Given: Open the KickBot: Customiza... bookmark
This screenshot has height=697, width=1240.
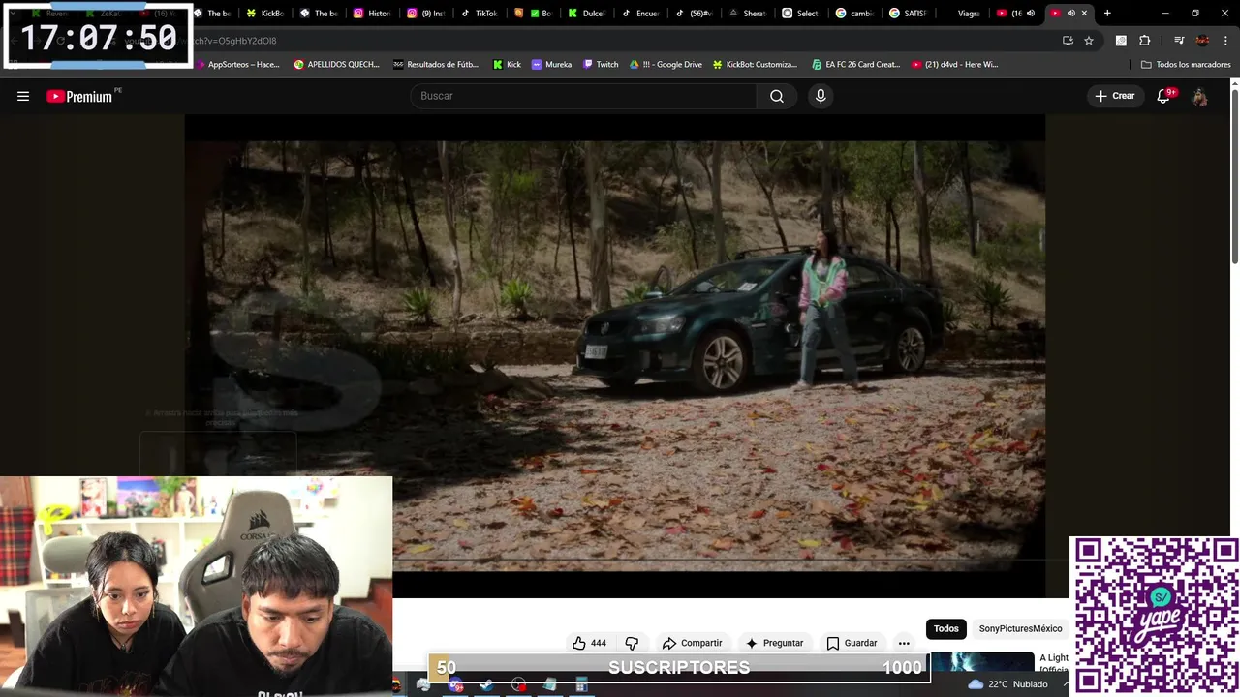Looking at the screenshot, I should pos(755,65).
